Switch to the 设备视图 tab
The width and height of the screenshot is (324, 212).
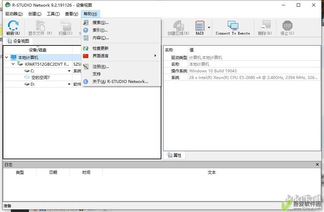[x=18, y=41]
